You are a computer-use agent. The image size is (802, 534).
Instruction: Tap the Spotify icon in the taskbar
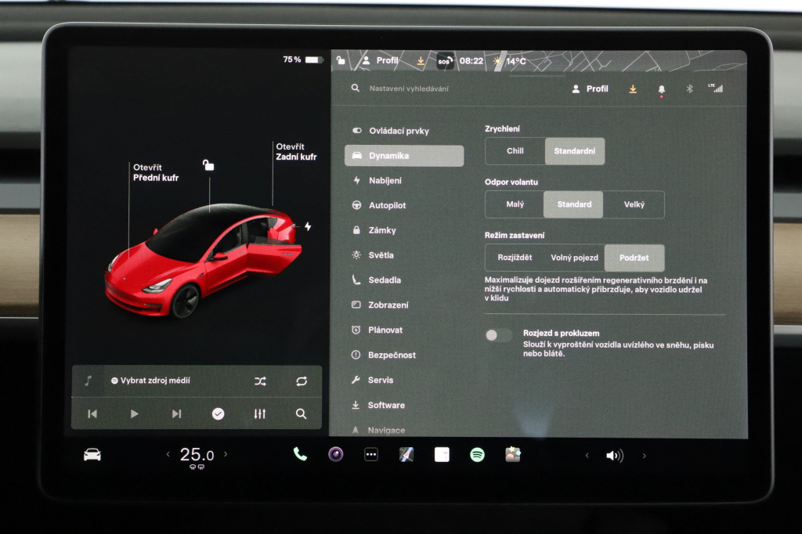(476, 454)
